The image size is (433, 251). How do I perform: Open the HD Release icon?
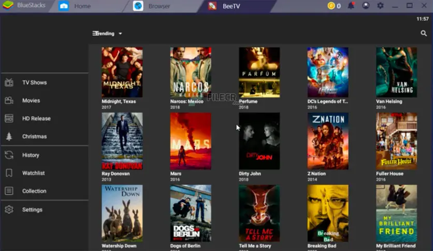pyautogui.click(x=9, y=119)
